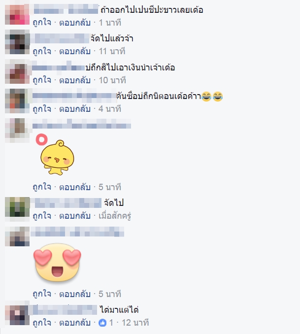Open profile picture of the top commenter
The image size is (300, 334).
pos(17,13)
